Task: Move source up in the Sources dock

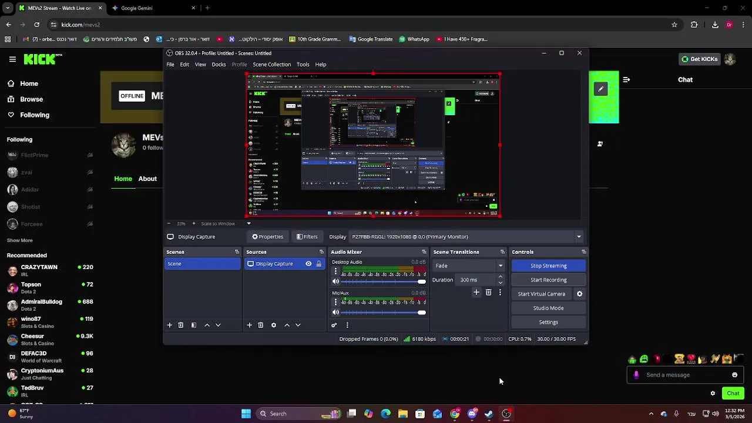Action: coord(287,325)
